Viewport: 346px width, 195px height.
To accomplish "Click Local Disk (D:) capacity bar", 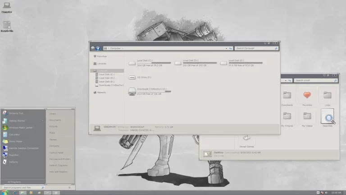I will tap(200, 63).
